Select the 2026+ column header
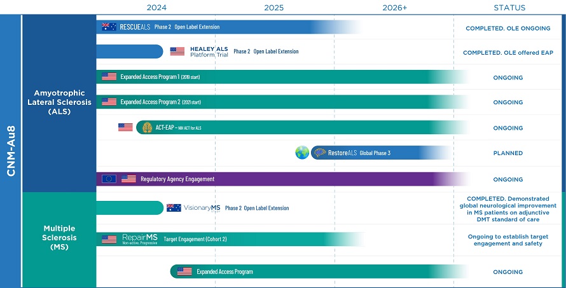566x288 pixels. [394, 8]
